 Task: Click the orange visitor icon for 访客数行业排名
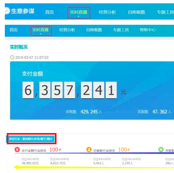[89, 150]
